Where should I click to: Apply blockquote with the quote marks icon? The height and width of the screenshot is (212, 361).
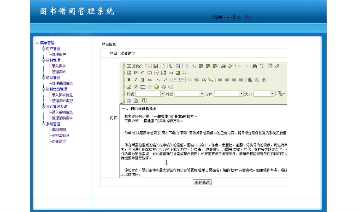coord(204,80)
